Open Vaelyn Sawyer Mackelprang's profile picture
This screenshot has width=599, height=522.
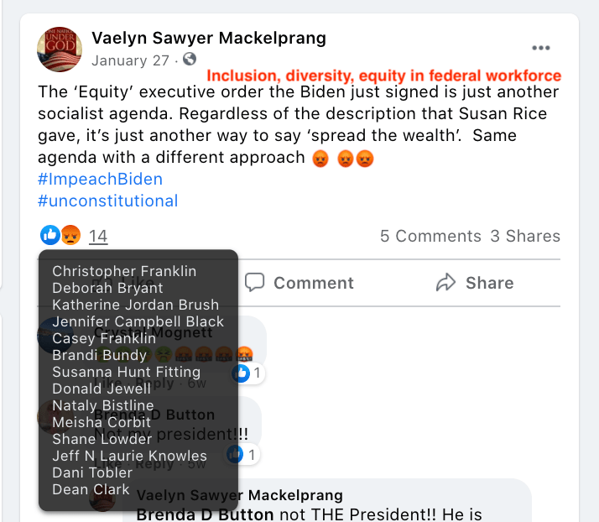pyautogui.click(x=60, y=50)
